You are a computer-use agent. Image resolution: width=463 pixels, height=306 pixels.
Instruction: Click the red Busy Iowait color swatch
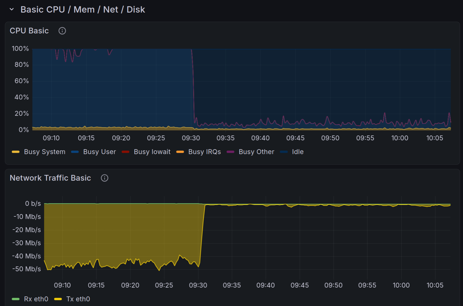tap(126, 152)
